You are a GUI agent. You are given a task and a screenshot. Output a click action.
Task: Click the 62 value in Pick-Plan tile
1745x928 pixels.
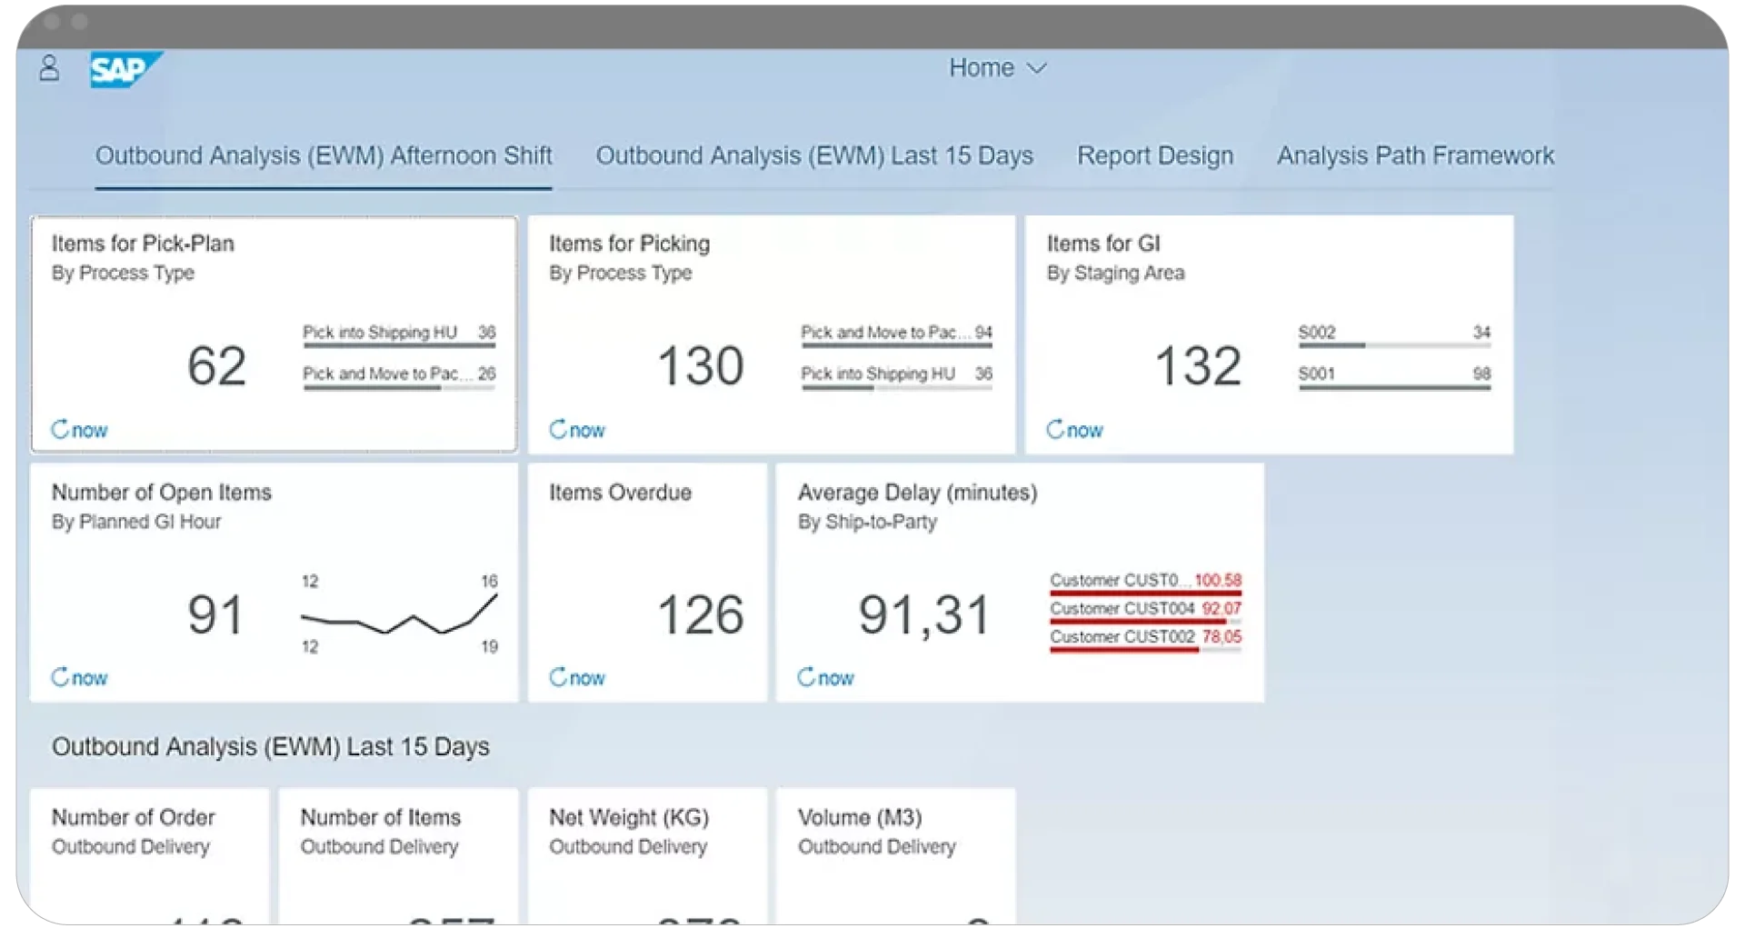tap(216, 366)
